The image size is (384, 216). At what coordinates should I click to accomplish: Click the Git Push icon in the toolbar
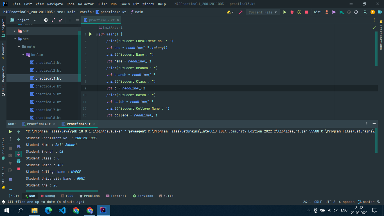click(x=342, y=12)
